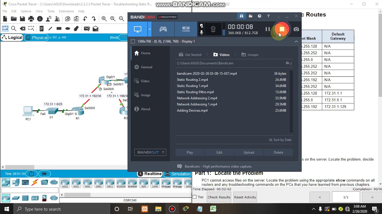Image resolution: width=382 pixels, height=214 pixels.
Task: Click Check Results button
Action: (x=219, y=197)
